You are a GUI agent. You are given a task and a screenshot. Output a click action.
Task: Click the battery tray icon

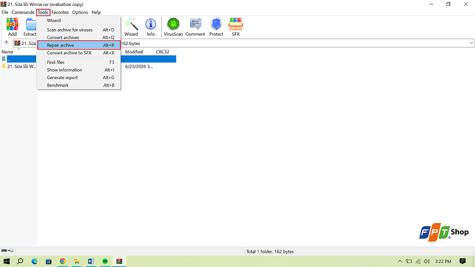409,261
